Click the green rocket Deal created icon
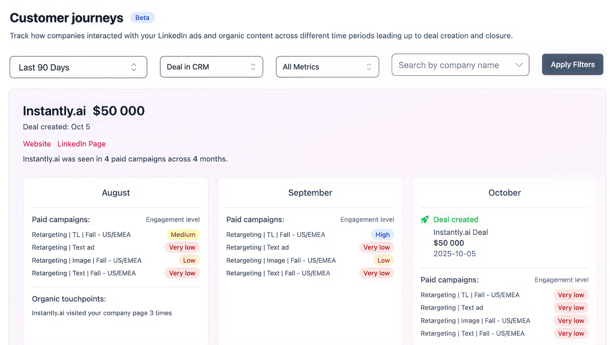 pyautogui.click(x=425, y=219)
